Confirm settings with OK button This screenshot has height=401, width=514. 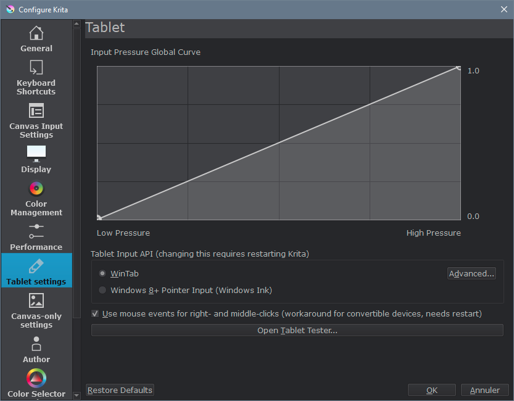(x=431, y=390)
